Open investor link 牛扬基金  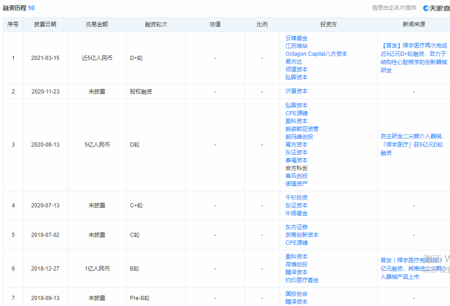(x=296, y=213)
